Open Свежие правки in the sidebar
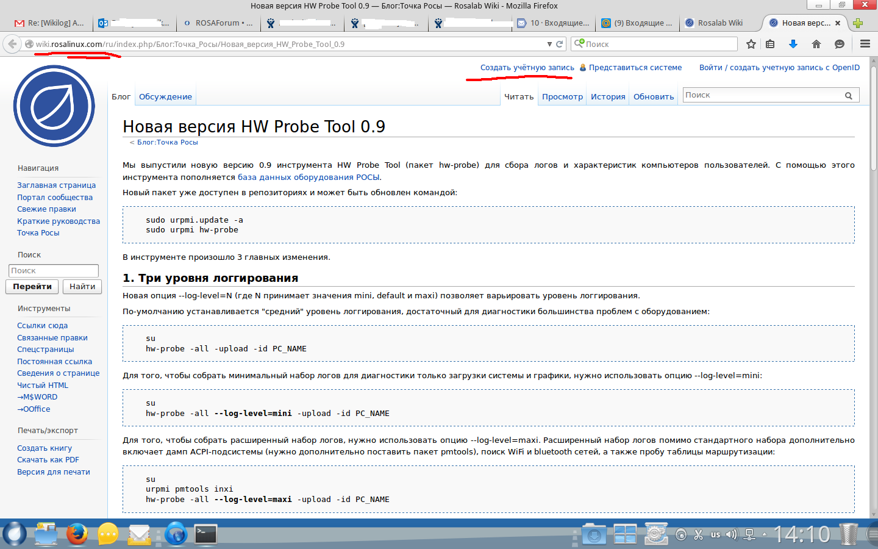The width and height of the screenshot is (878, 549). [46, 209]
